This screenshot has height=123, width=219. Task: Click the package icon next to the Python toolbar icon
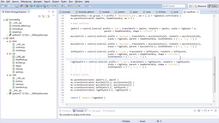(x=26, y=6)
